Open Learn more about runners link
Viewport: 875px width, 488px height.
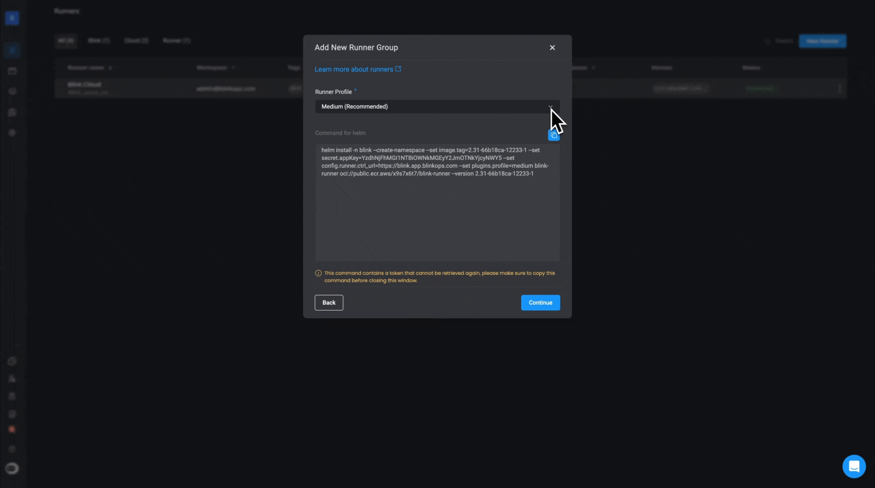point(353,69)
